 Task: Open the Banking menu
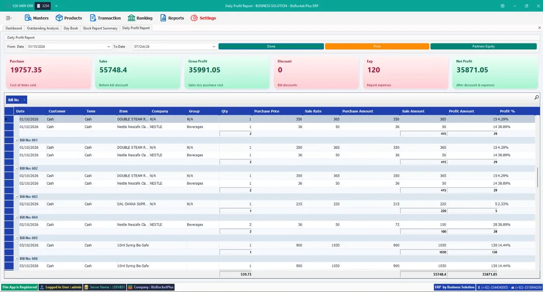140,18
